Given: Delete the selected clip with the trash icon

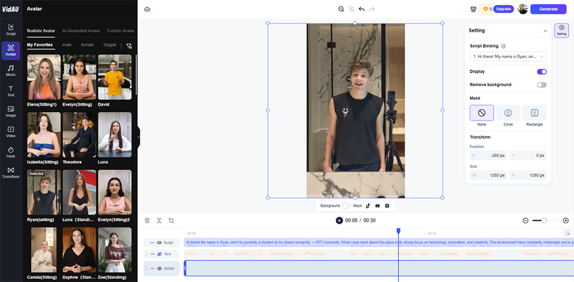Looking at the screenshot, I should coord(147,220).
